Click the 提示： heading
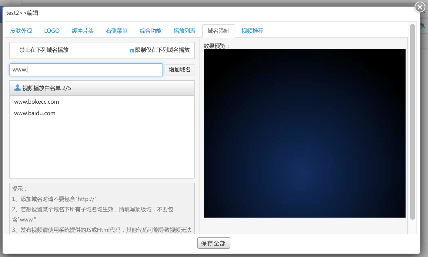428x257 pixels. click(x=20, y=189)
